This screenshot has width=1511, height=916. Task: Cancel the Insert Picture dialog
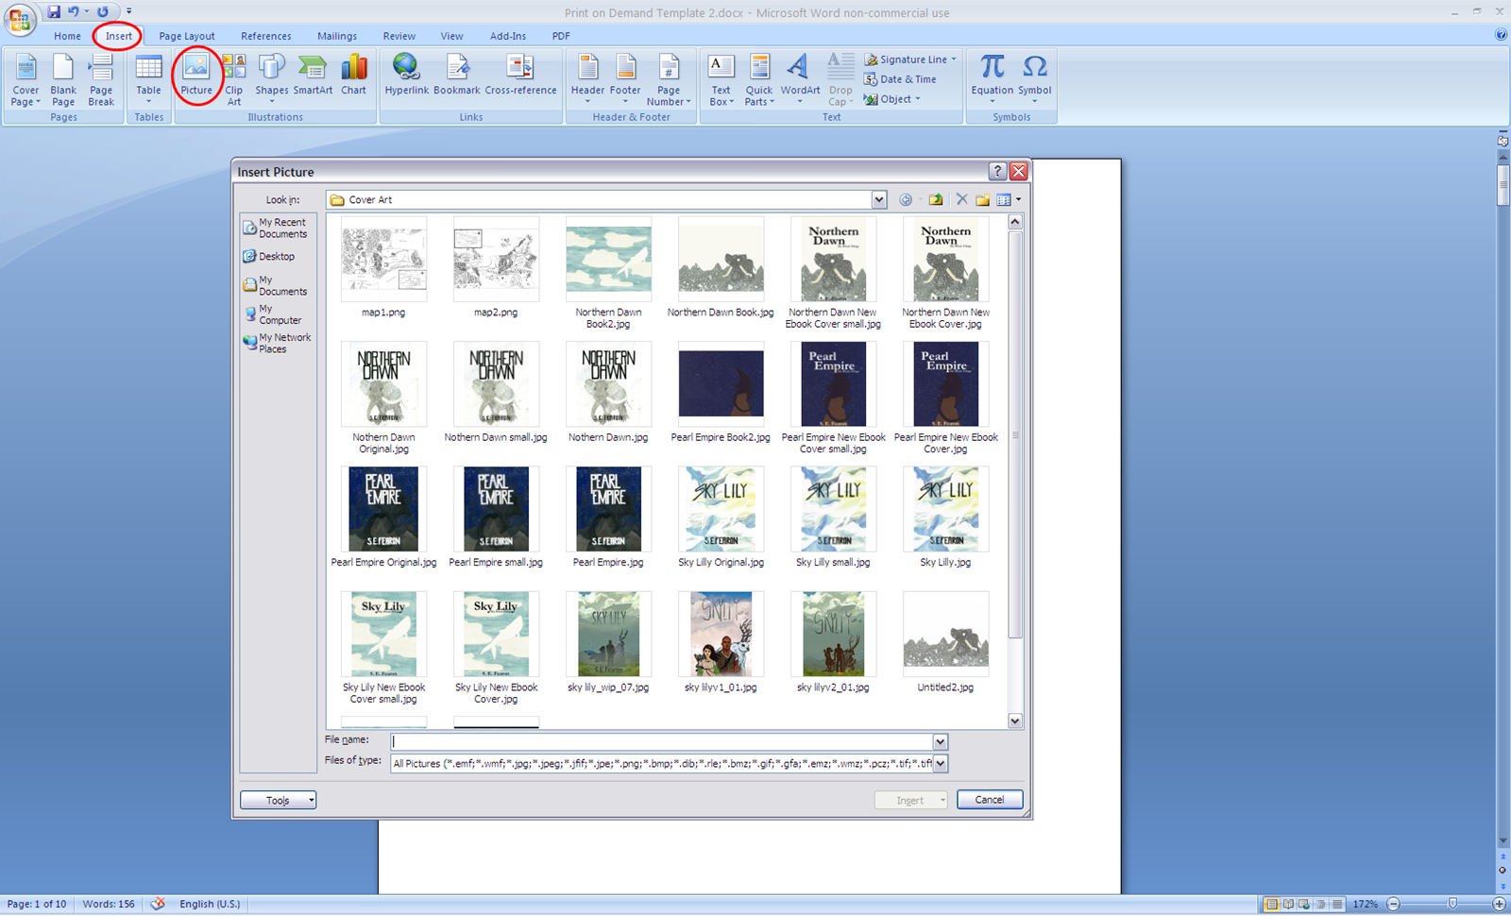tap(989, 799)
